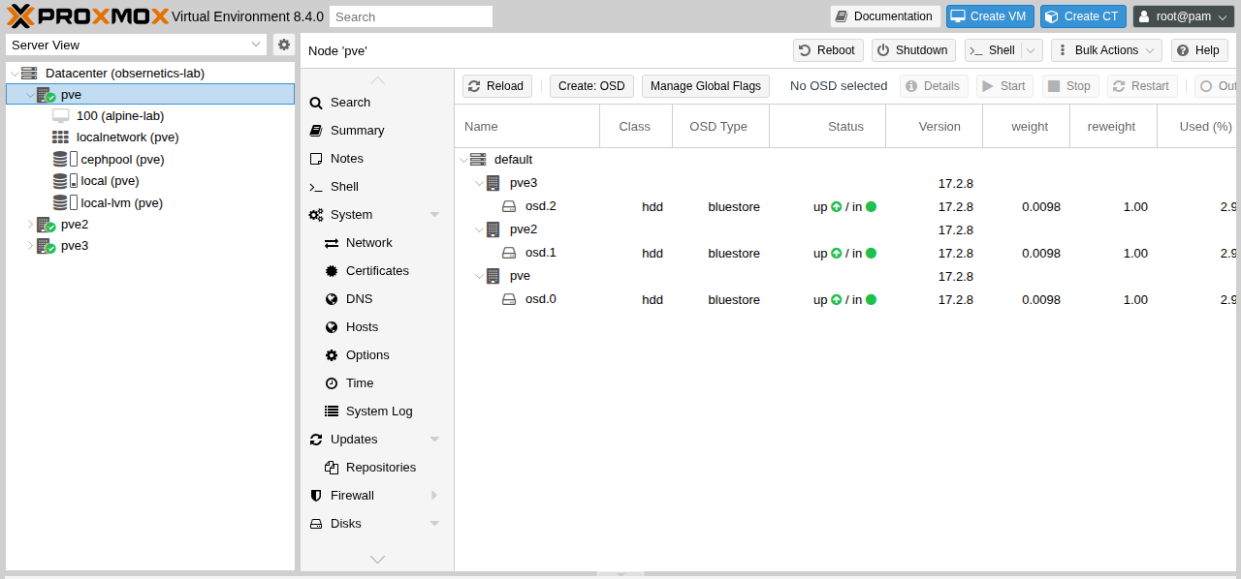1241x579 pixels.
Task: Select localnetwork (pve) in the tree
Action: click(128, 137)
